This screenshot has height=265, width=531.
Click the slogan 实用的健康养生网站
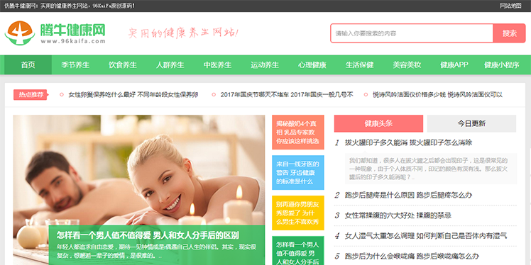pyautogui.click(x=183, y=33)
